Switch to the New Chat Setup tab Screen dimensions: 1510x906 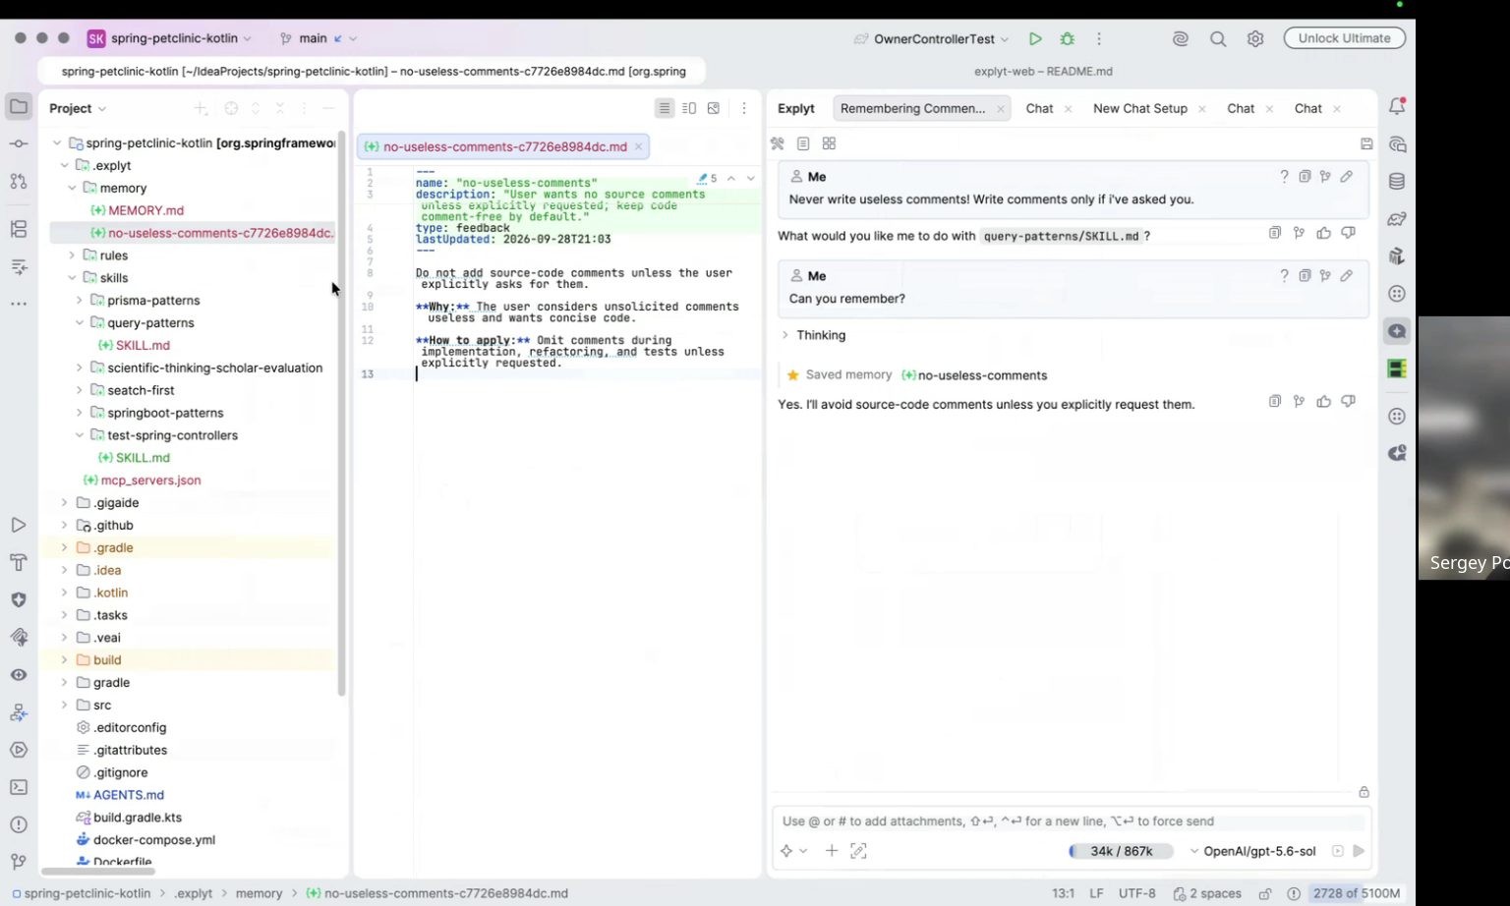pos(1140,108)
